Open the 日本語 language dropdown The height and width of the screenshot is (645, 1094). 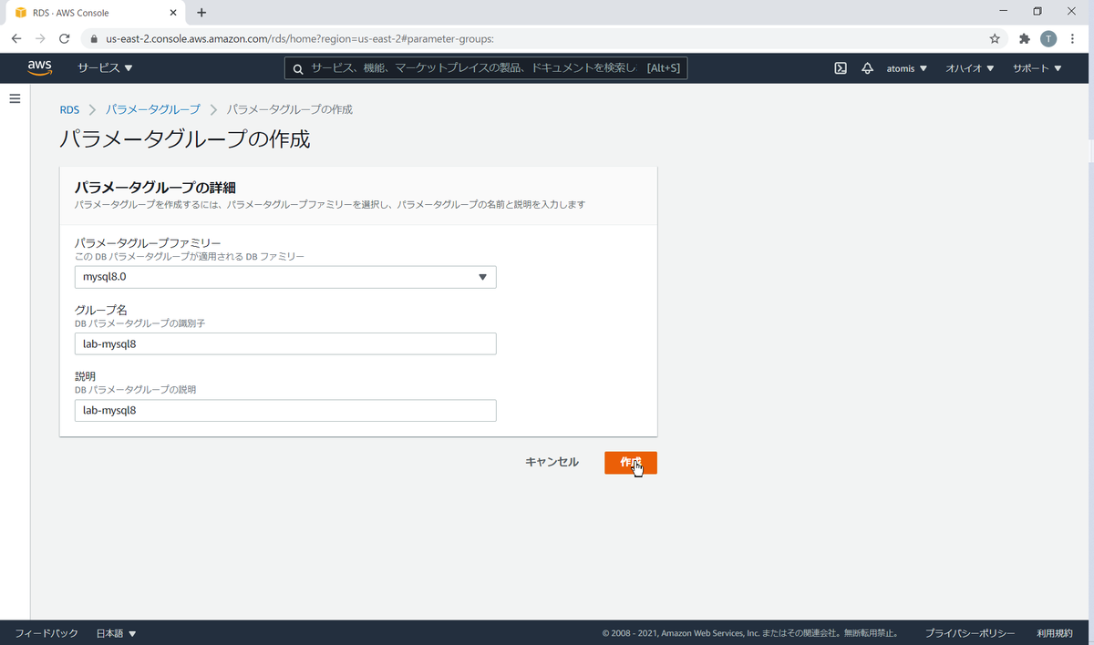(x=115, y=632)
